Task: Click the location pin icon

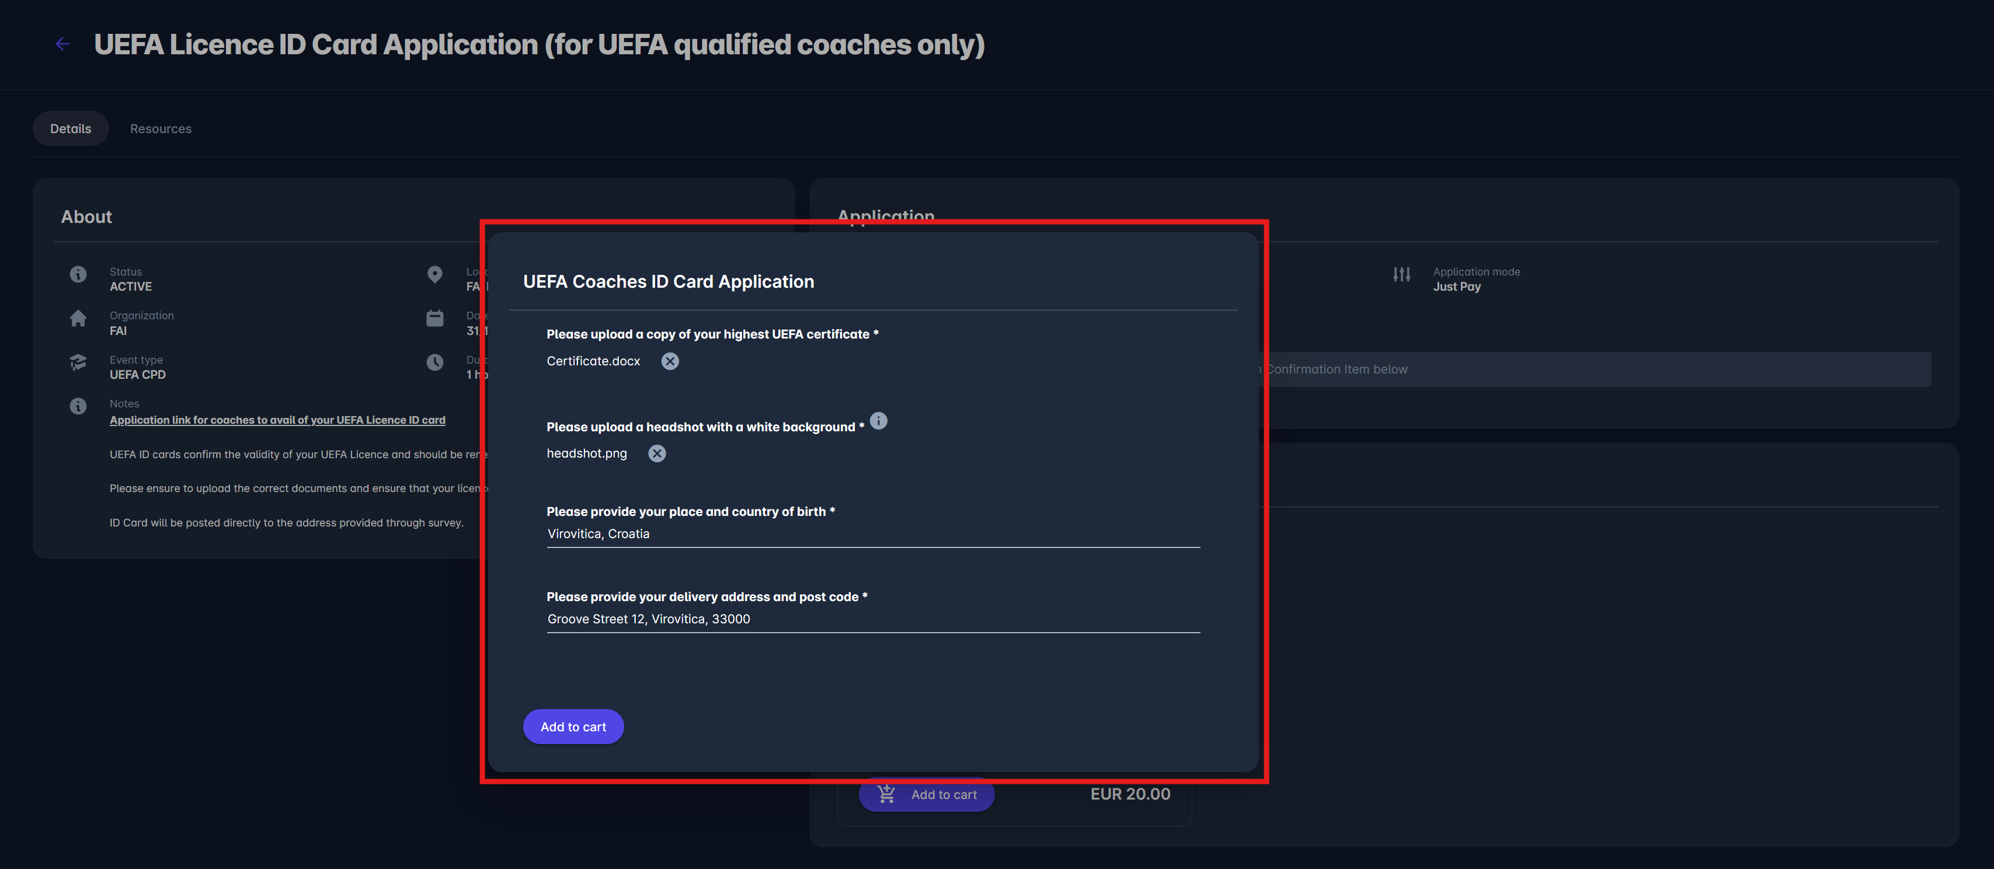Action: [435, 274]
